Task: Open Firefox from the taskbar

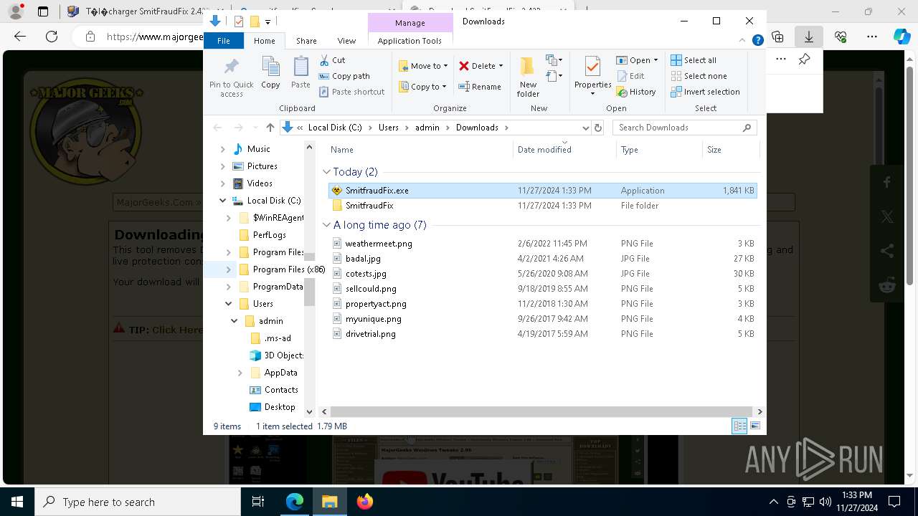Action: [x=365, y=502]
